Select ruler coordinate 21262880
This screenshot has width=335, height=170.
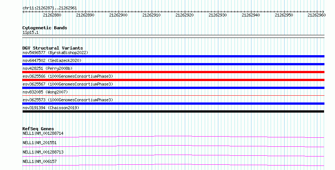tap(52, 15)
